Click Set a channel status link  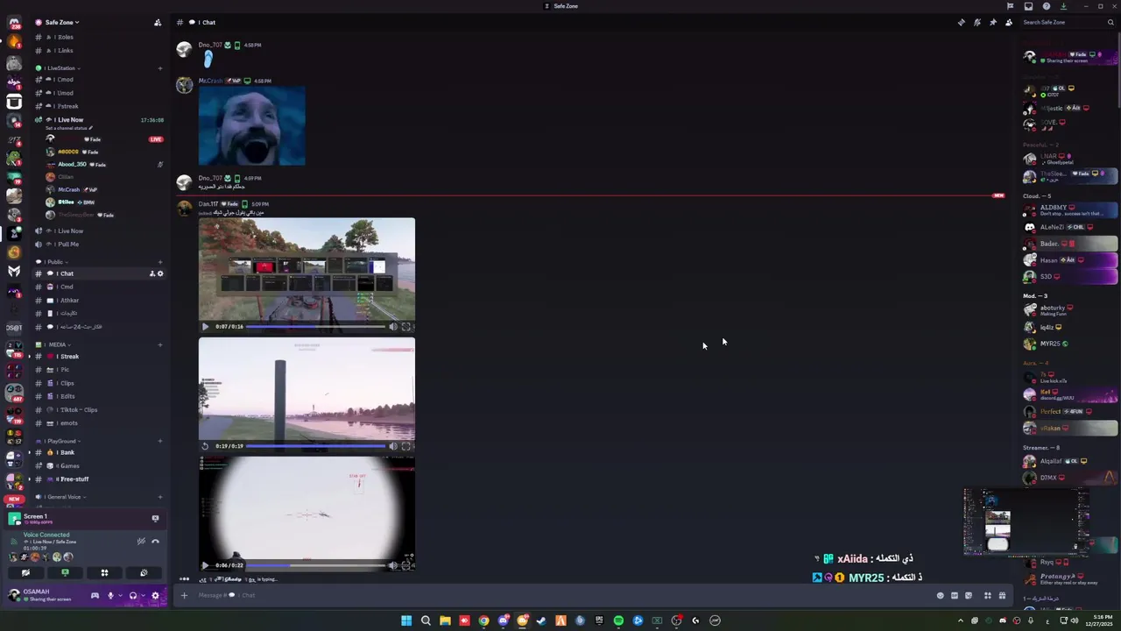coord(68,129)
